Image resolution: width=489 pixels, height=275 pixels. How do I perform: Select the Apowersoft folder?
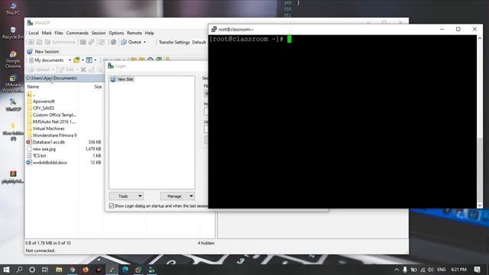tap(44, 102)
